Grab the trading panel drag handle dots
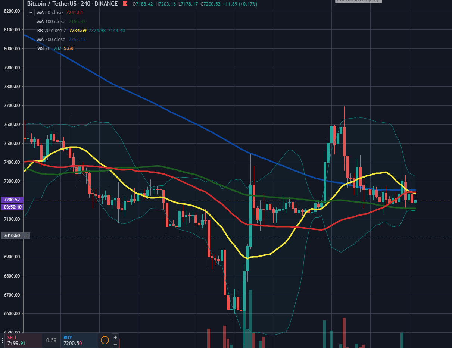452x348 pixels. (x=2, y=340)
